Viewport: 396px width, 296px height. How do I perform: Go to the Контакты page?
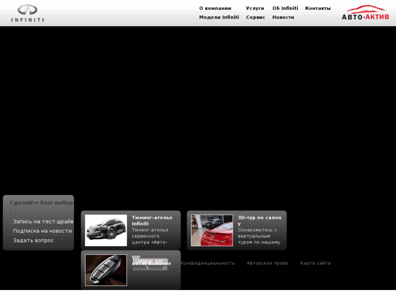click(318, 8)
